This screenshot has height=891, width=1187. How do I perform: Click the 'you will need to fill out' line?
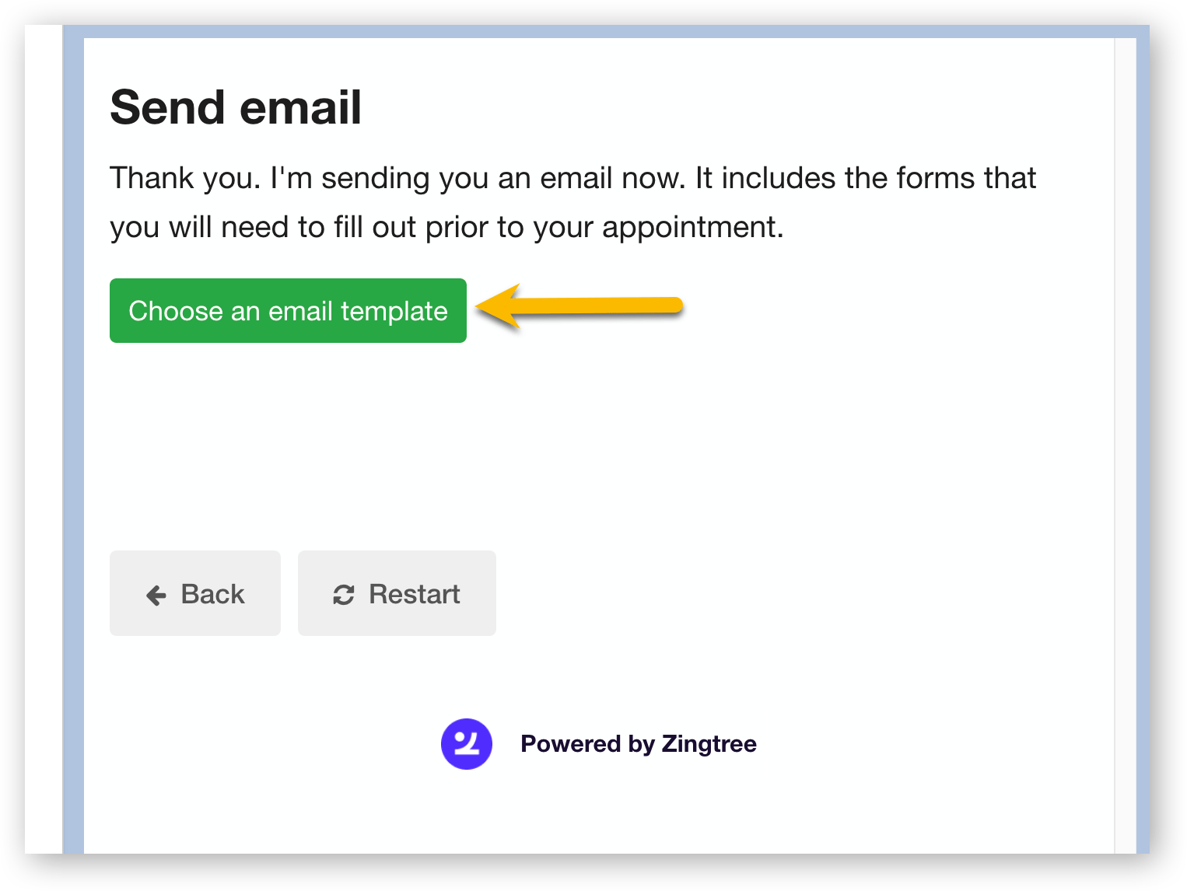pos(446,227)
